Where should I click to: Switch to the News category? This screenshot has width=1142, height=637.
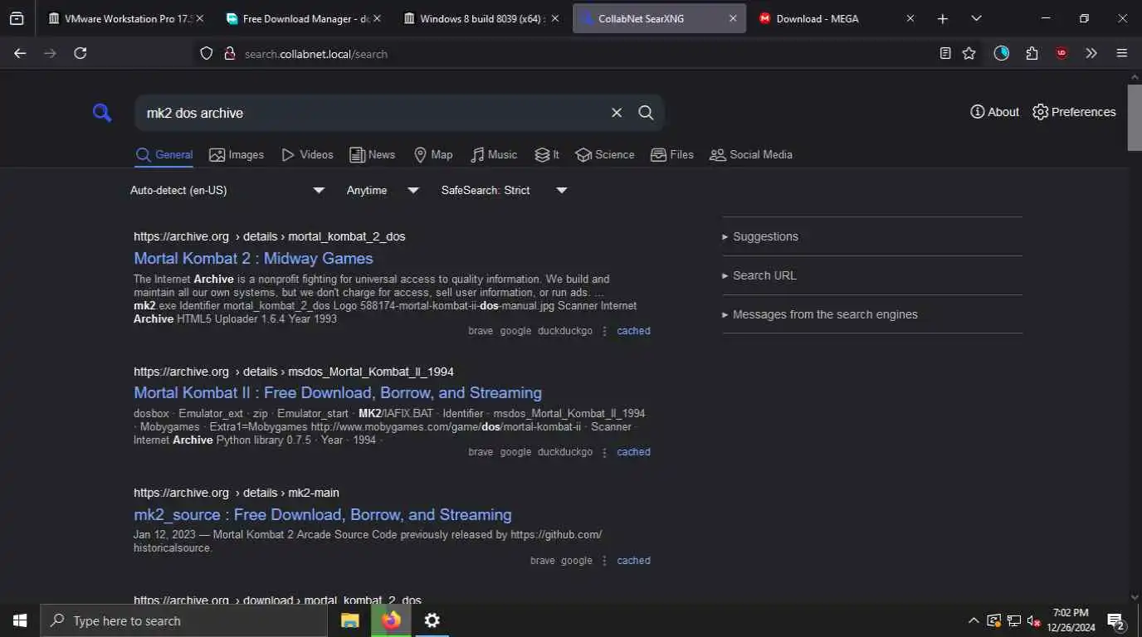tap(372, 155)
